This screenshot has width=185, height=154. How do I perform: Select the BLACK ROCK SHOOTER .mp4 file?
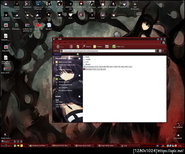click(108, 67)
